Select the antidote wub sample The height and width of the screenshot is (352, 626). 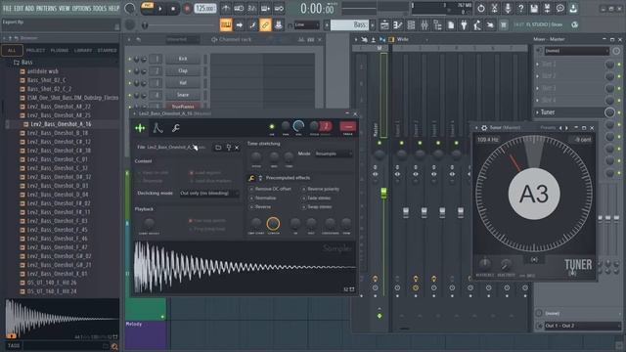42,71
